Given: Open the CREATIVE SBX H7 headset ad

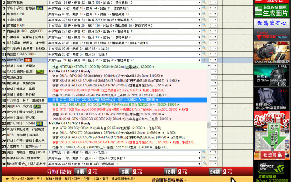Looking at the screenshot, I should (x=272, y=52).
